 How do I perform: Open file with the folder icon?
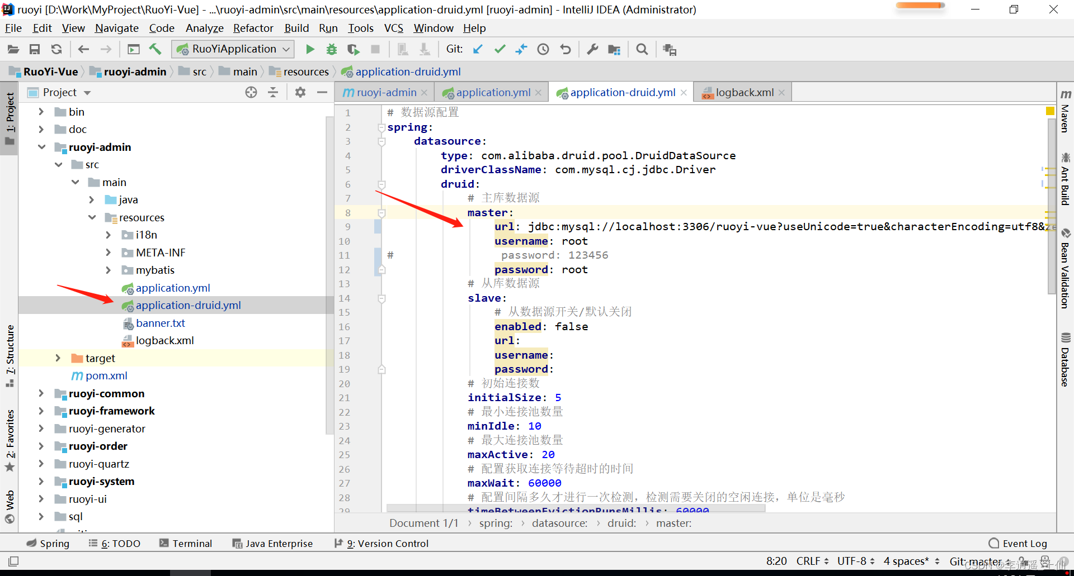point(13,50)
